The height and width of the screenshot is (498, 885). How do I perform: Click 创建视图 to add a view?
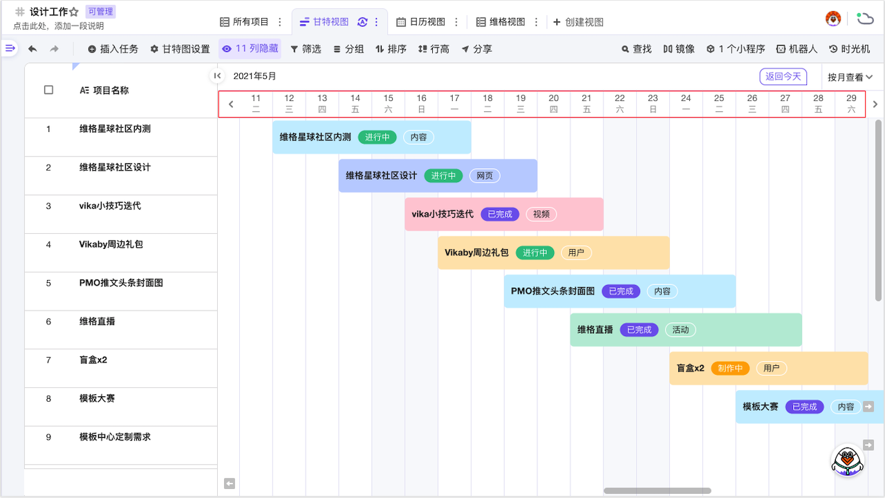578,22
